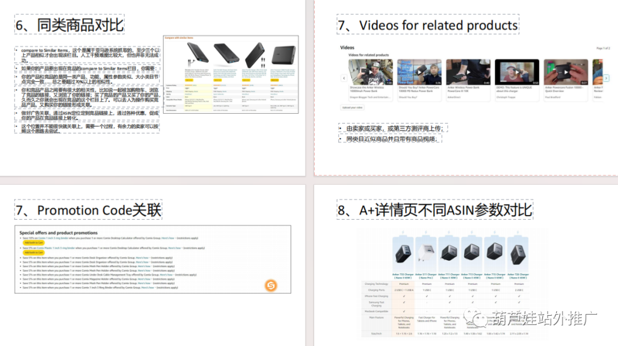Click the next arrow of the video carousel
Viewport: 618px width, 346px height.
pyautogui.click(x=606, y=78)
